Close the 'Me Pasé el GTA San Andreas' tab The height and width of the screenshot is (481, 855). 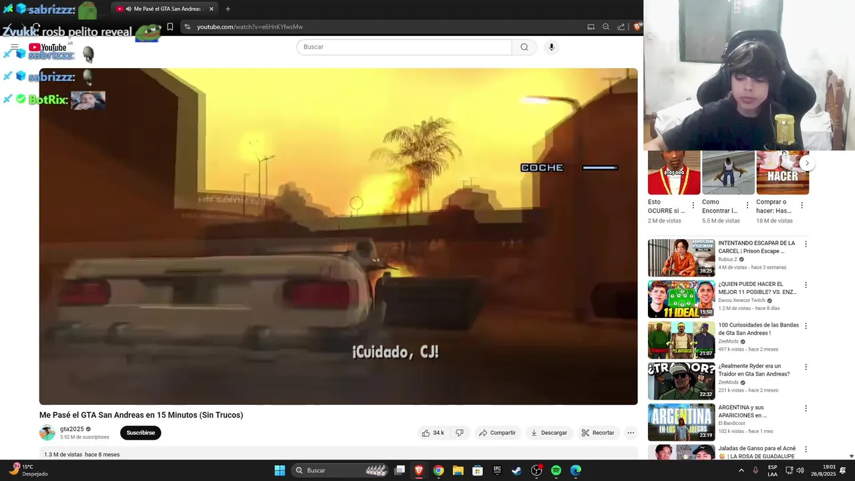coord(211,9)
